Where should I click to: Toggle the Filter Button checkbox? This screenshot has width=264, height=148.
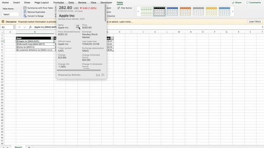point(118,8)
